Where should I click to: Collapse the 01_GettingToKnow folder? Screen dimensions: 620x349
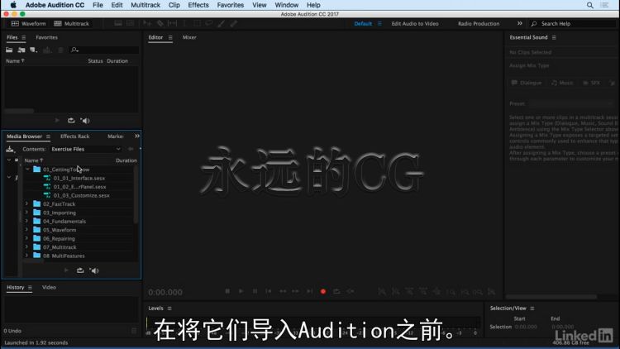(x=27, y=170)
